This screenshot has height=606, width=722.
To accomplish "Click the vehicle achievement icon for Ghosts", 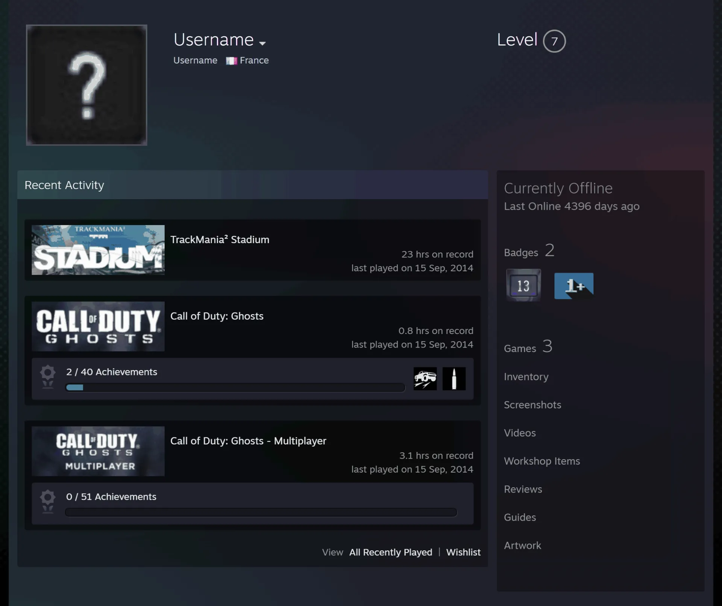I will tap(425, 379).
